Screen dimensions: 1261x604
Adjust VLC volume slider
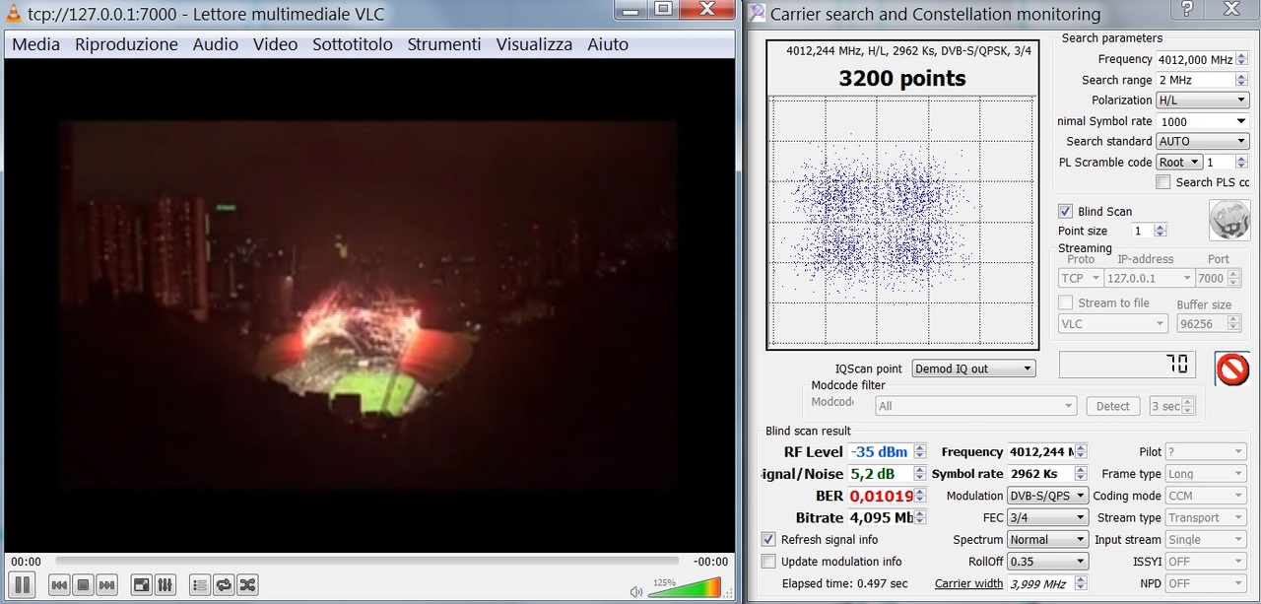pos(685,588)
